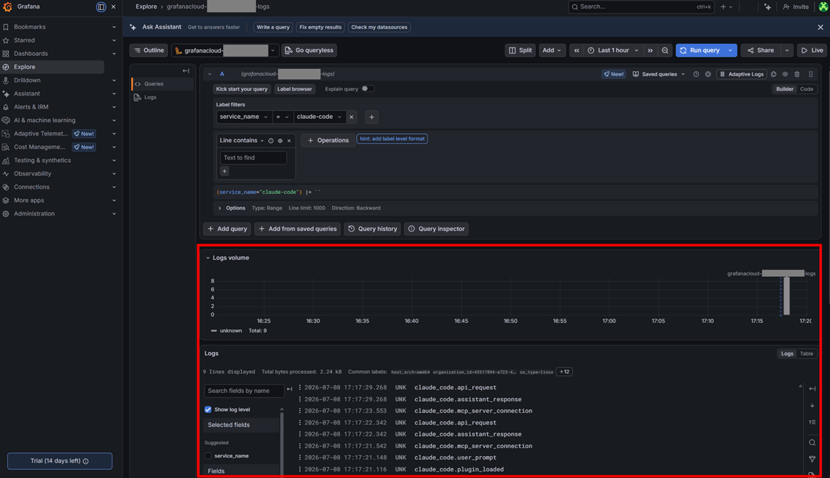Switch query editor to Builder mode
The width and height of the screenshot is (830, 478).
coord(785,89)
